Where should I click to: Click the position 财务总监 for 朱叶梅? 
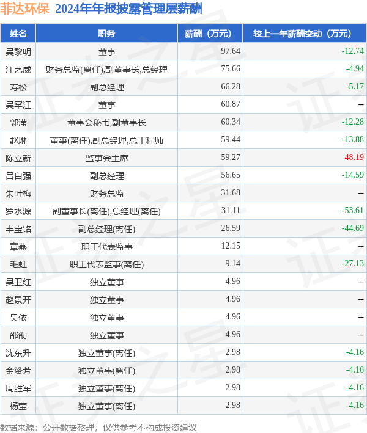(x=107, y=194)
